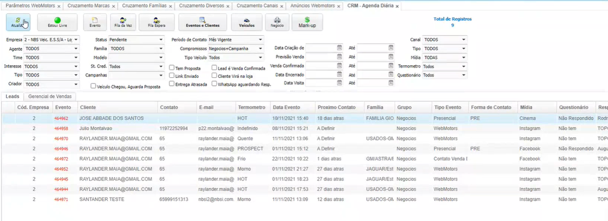This screenshot has height=221, width=608.
Task: Close the Parâmetros WebMotors tab
Action: click(x=58, y=6)
